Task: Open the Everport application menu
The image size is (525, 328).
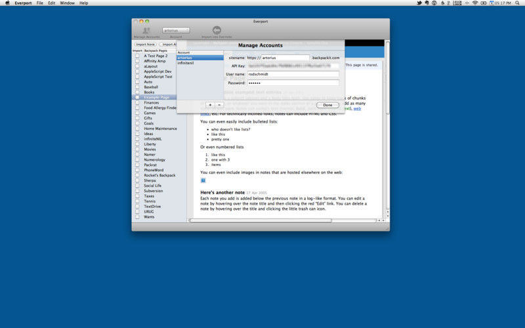Action: [23, 3]
